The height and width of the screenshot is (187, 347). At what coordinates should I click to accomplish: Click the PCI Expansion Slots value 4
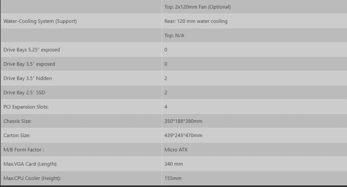coord(166,107)
